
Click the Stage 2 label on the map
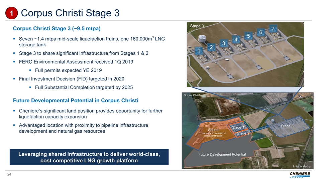[243, 133]
